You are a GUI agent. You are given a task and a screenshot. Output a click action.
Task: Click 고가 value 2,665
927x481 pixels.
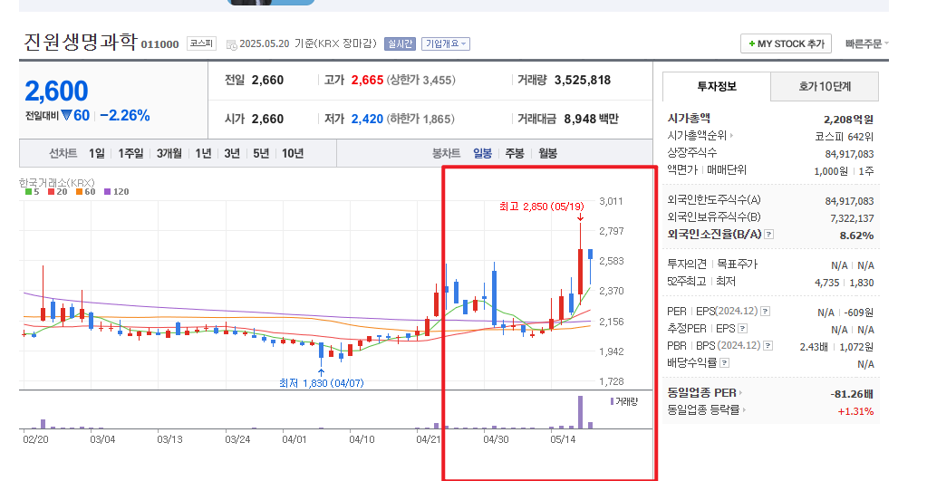(367, 81)
